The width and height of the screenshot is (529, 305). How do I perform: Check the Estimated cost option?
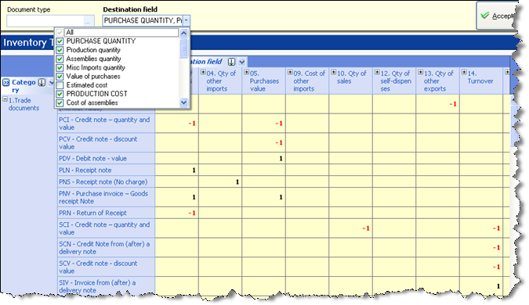click(60, 84)
